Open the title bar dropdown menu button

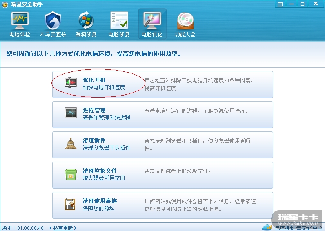[x=280, y=4]
